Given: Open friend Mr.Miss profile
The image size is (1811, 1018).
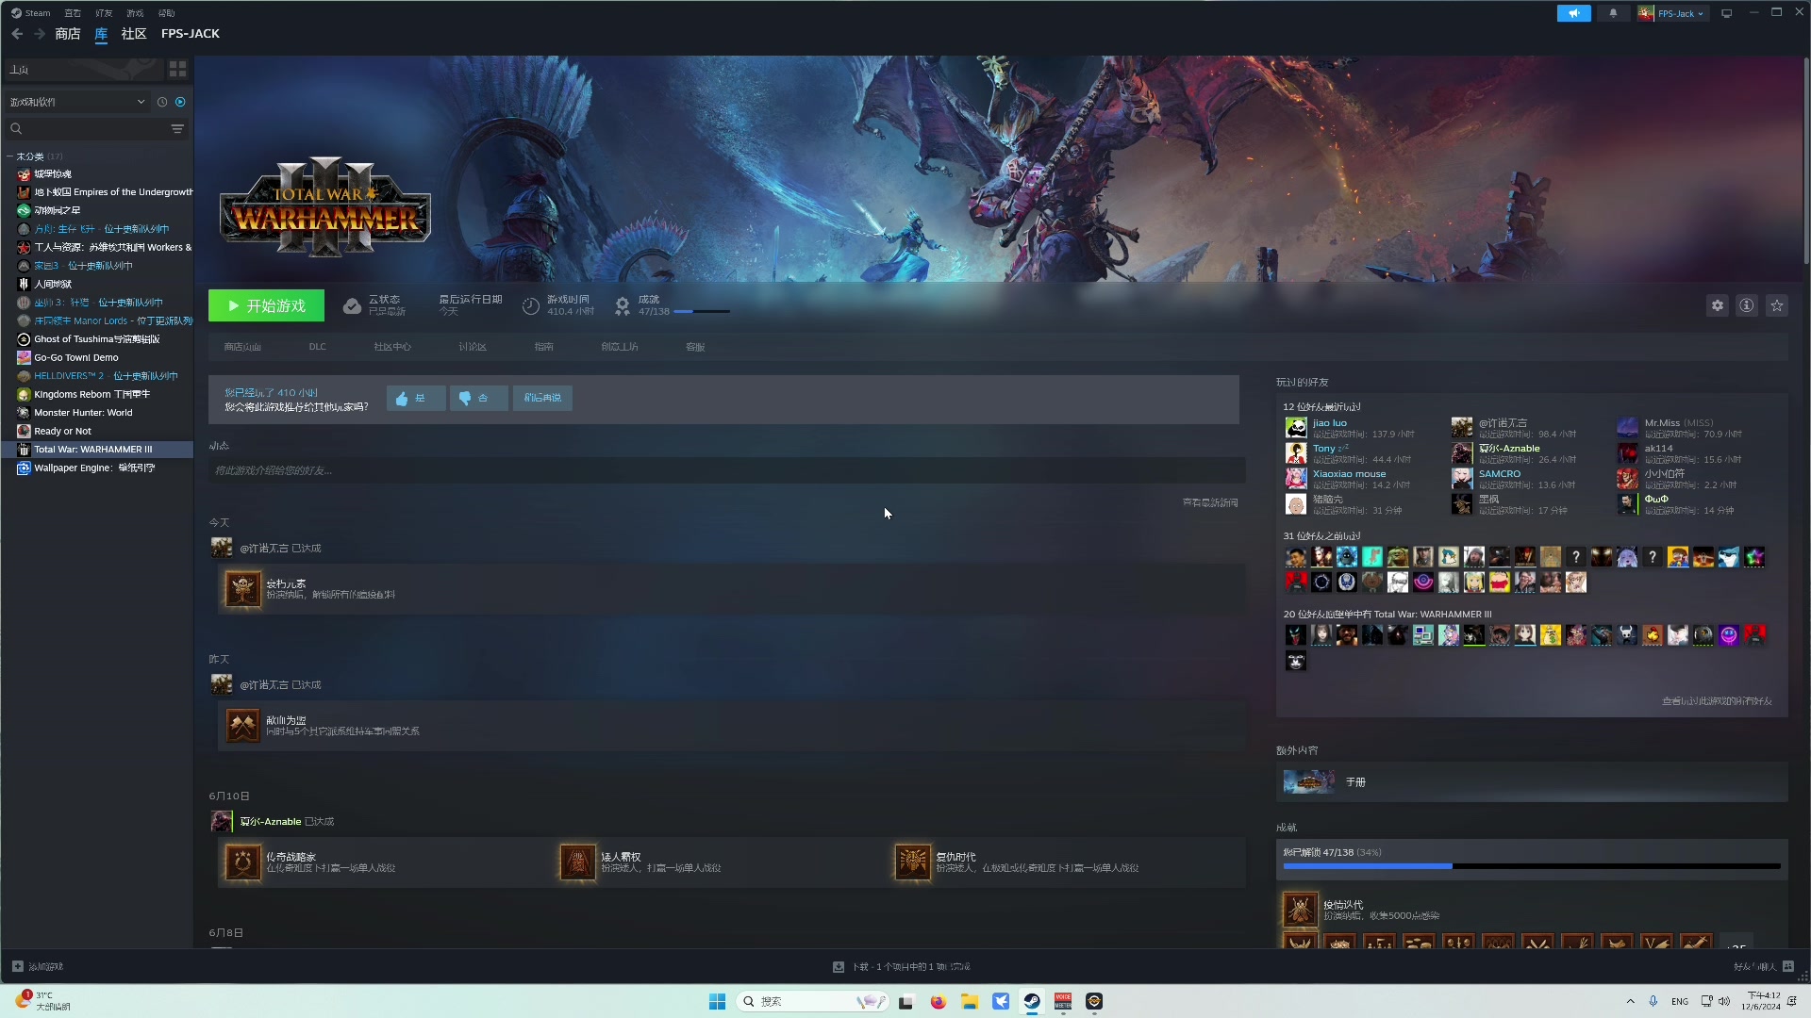Looking at the screenshot, I should click(1662, 423).
